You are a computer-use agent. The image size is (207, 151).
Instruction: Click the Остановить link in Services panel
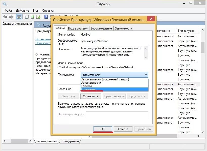[x=43, y=39]
